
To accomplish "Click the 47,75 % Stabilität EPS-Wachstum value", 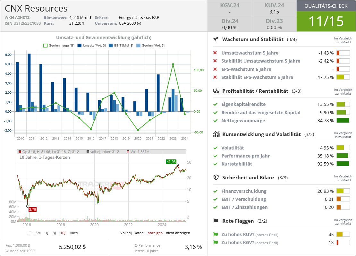I will coord(325,77).
